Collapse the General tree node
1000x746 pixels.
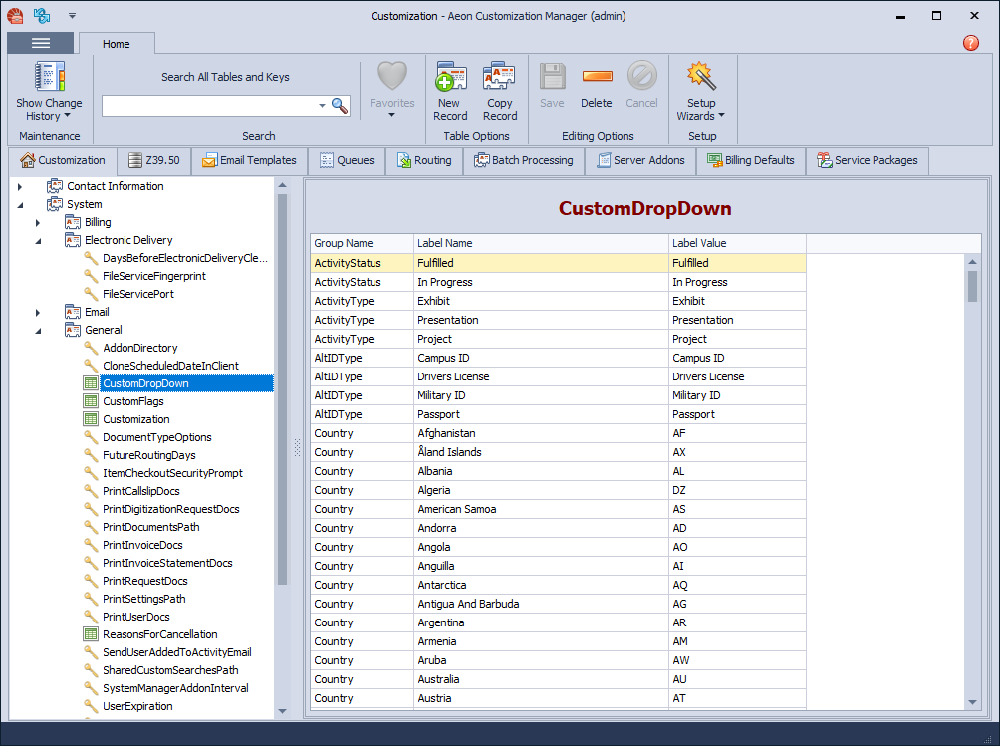[x=38, y=330]
